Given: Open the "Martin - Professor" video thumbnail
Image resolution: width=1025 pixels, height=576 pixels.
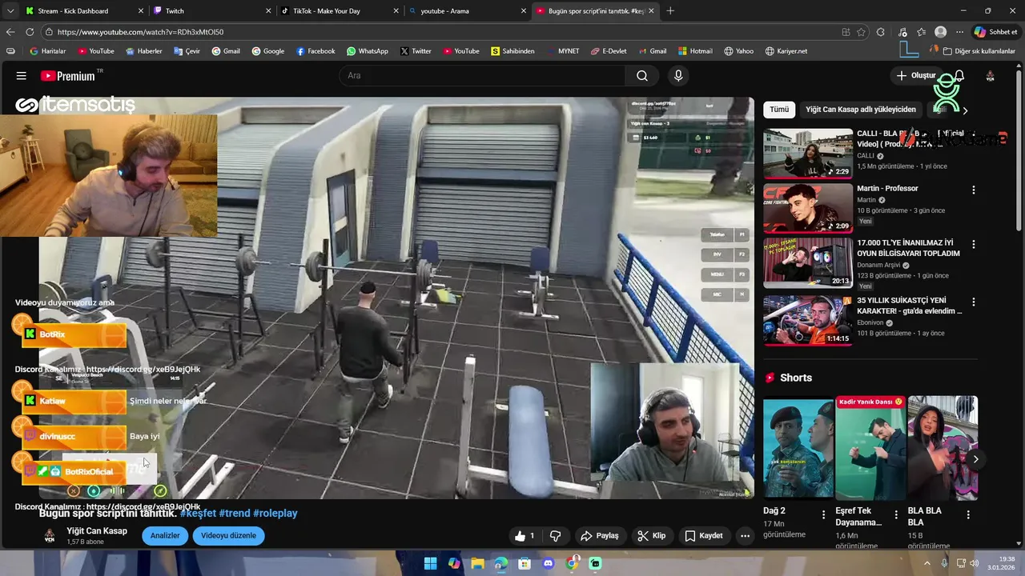Looking at the screenshot, I should click(x=808, y=209).
